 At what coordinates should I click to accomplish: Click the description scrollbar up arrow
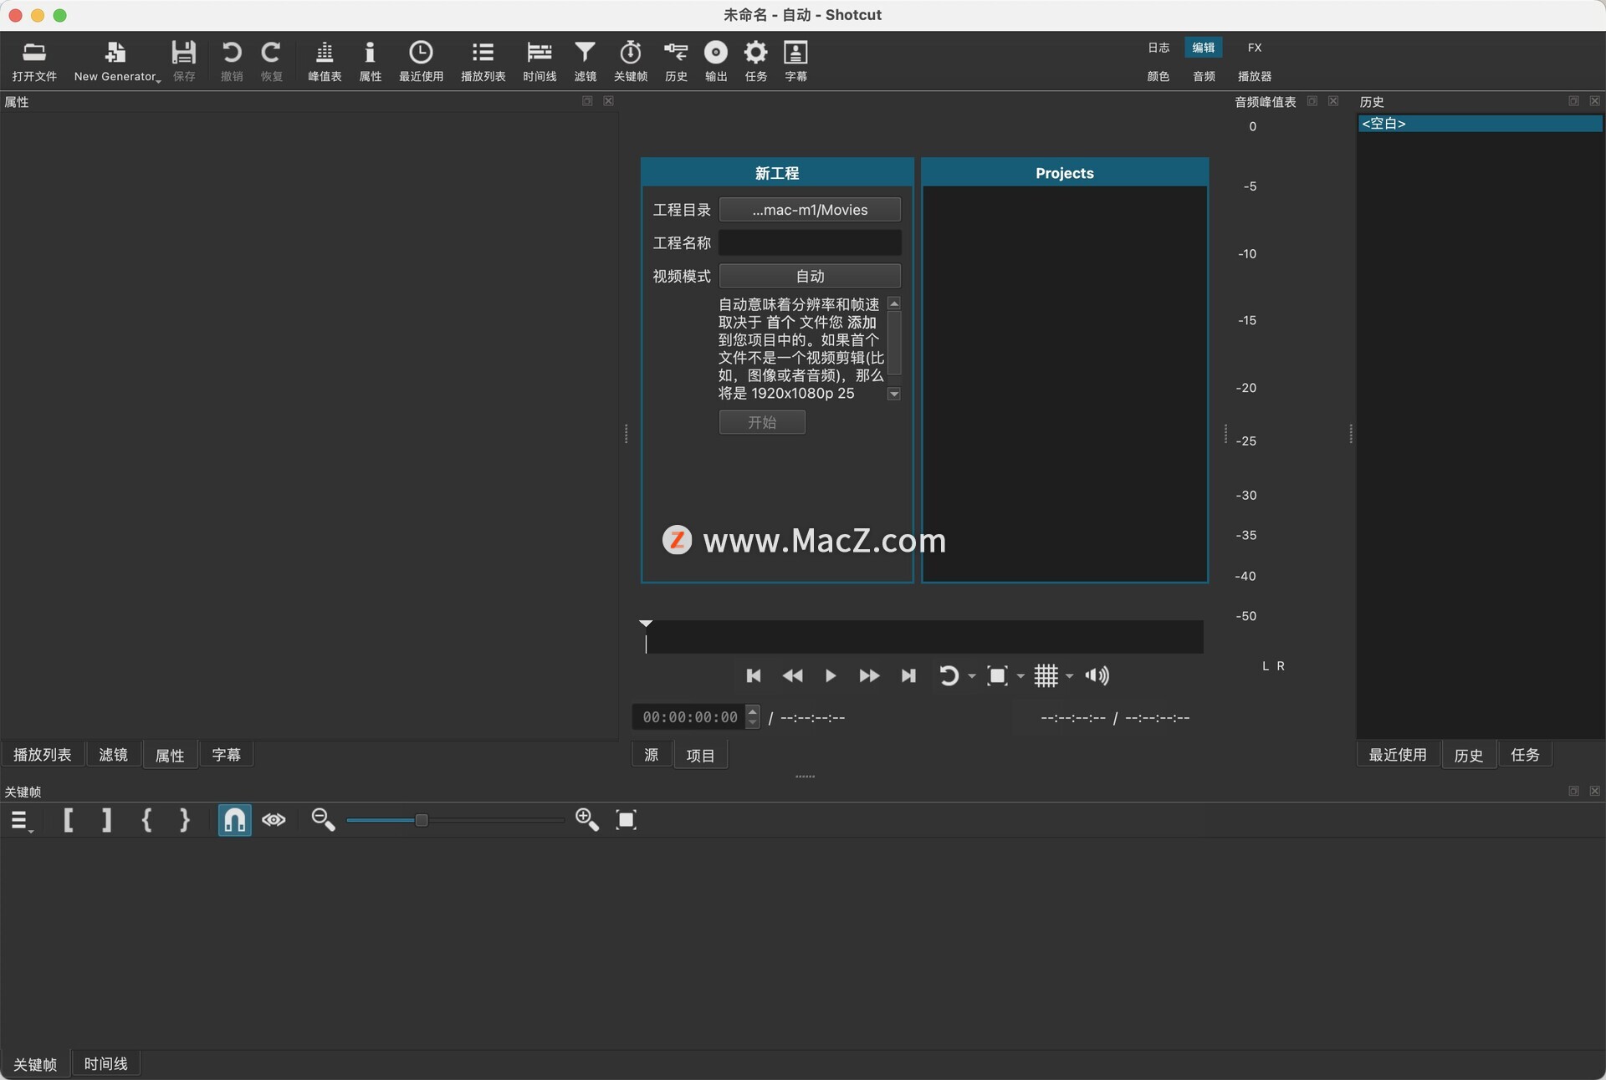tap(894, 303)
